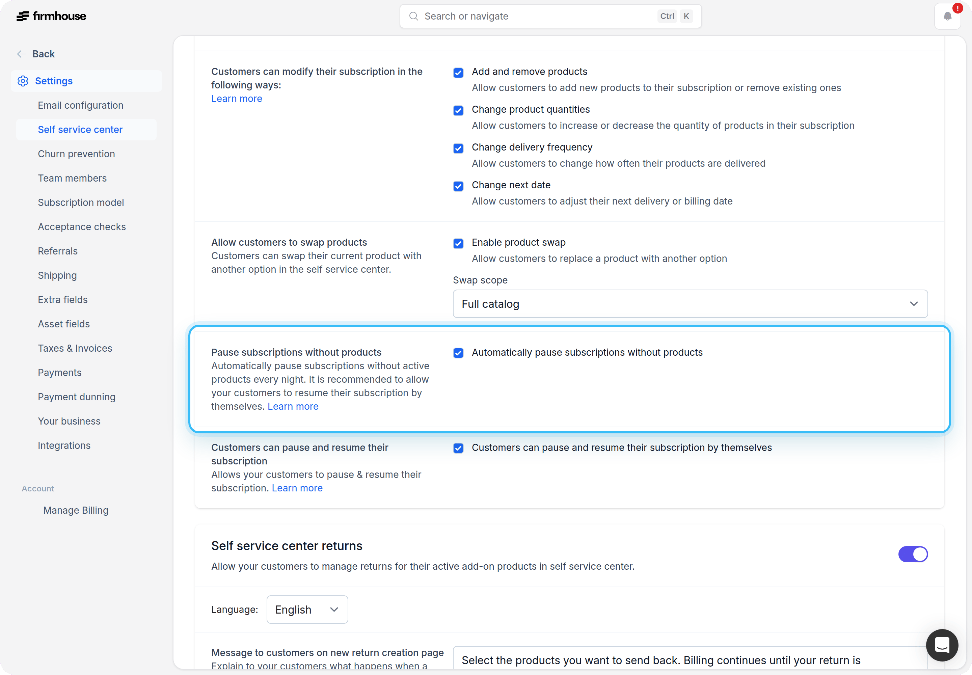Uncheck Change delivery frequency
This screenshot has width=972, height=675.
(x=458, y=148)
